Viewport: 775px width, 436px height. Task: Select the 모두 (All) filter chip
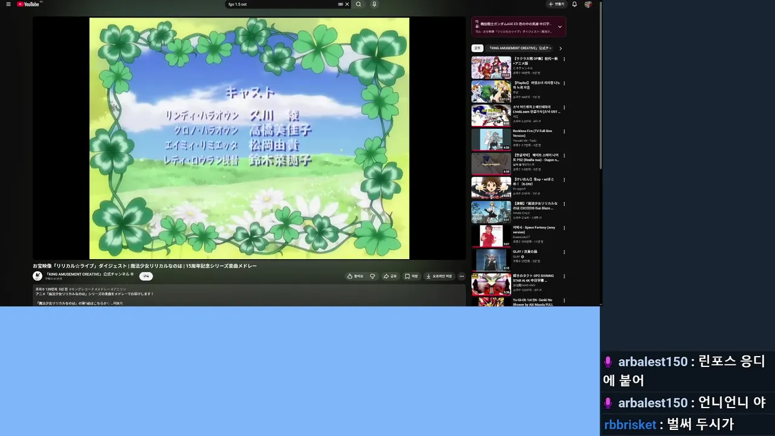click(x=477, y=48)
